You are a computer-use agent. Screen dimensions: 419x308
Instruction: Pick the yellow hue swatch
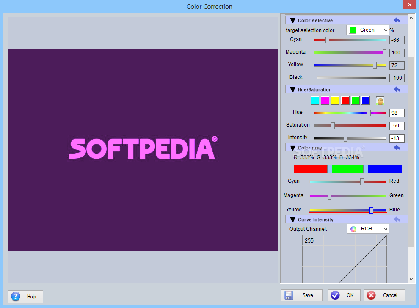click(335, 100)
